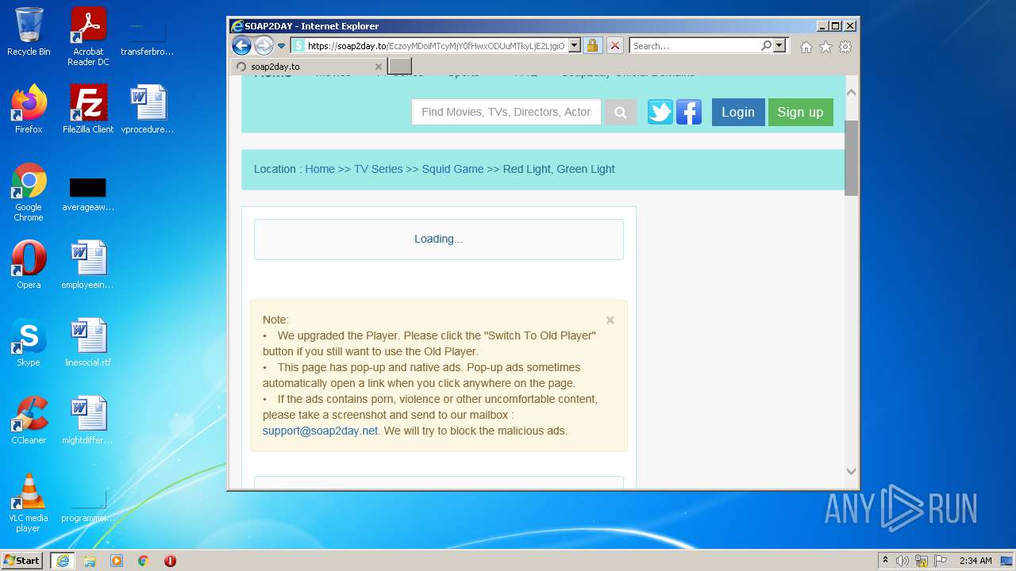Expand the address bar autocomplete dropdown

tap(575, 46)
